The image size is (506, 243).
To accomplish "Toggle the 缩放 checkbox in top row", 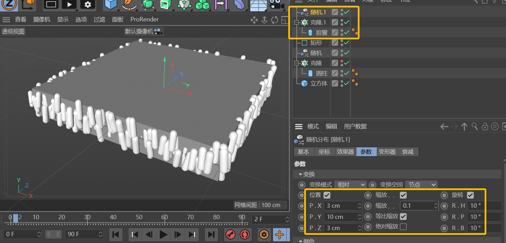I will (x=403, y=195).
